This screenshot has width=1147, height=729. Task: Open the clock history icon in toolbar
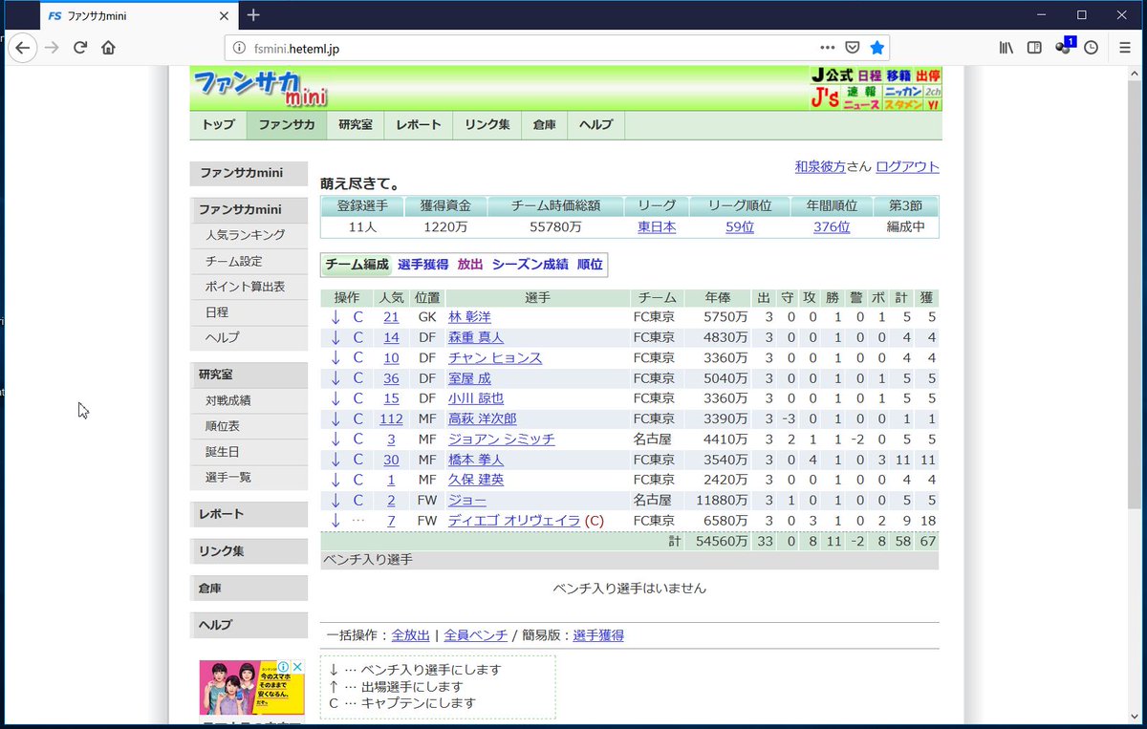point(1091,48)
